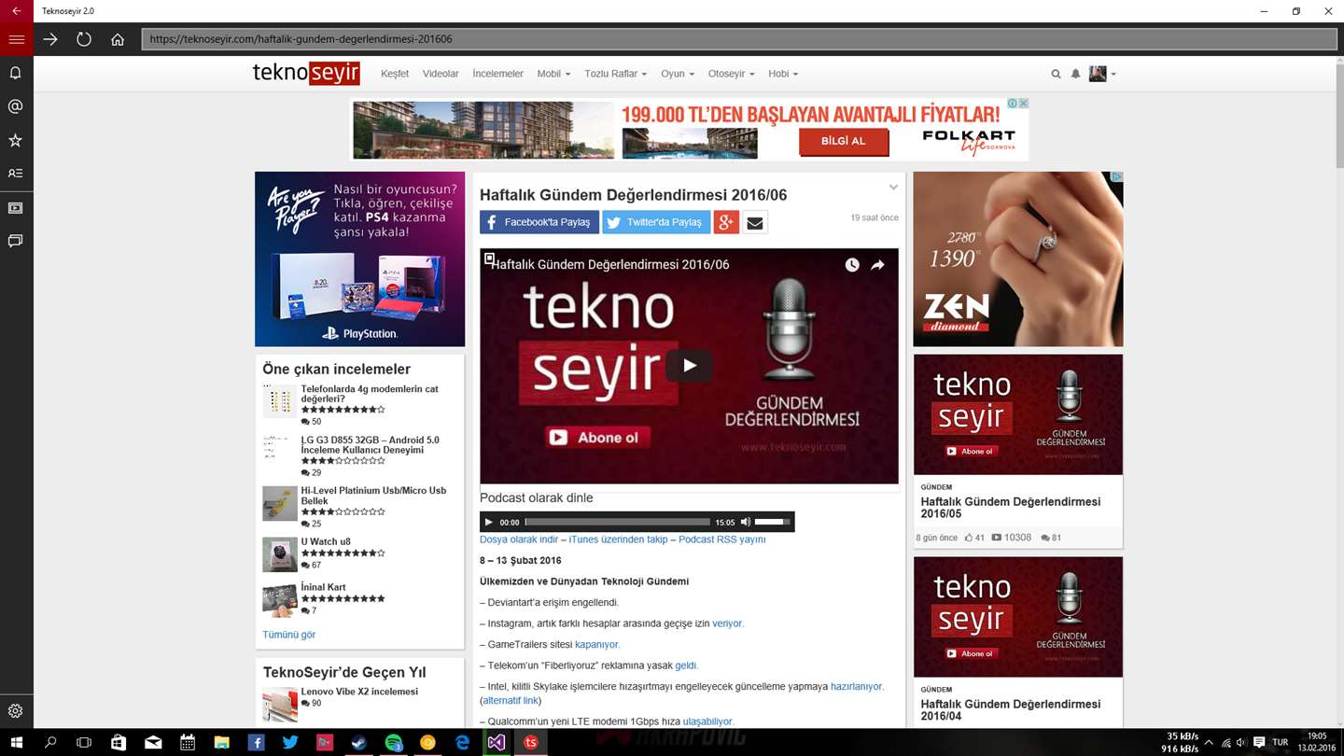Expand the Tozlu Raflar dropdown menu
Screen dimensions: 1344x756
615,74
